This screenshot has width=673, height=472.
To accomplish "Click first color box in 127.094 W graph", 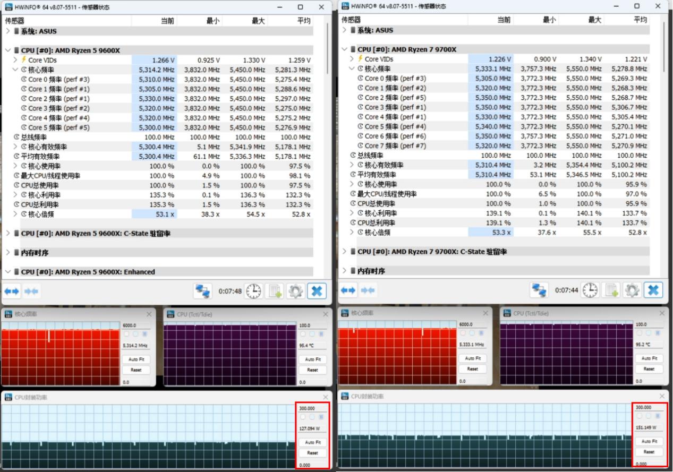I will 303,417.
